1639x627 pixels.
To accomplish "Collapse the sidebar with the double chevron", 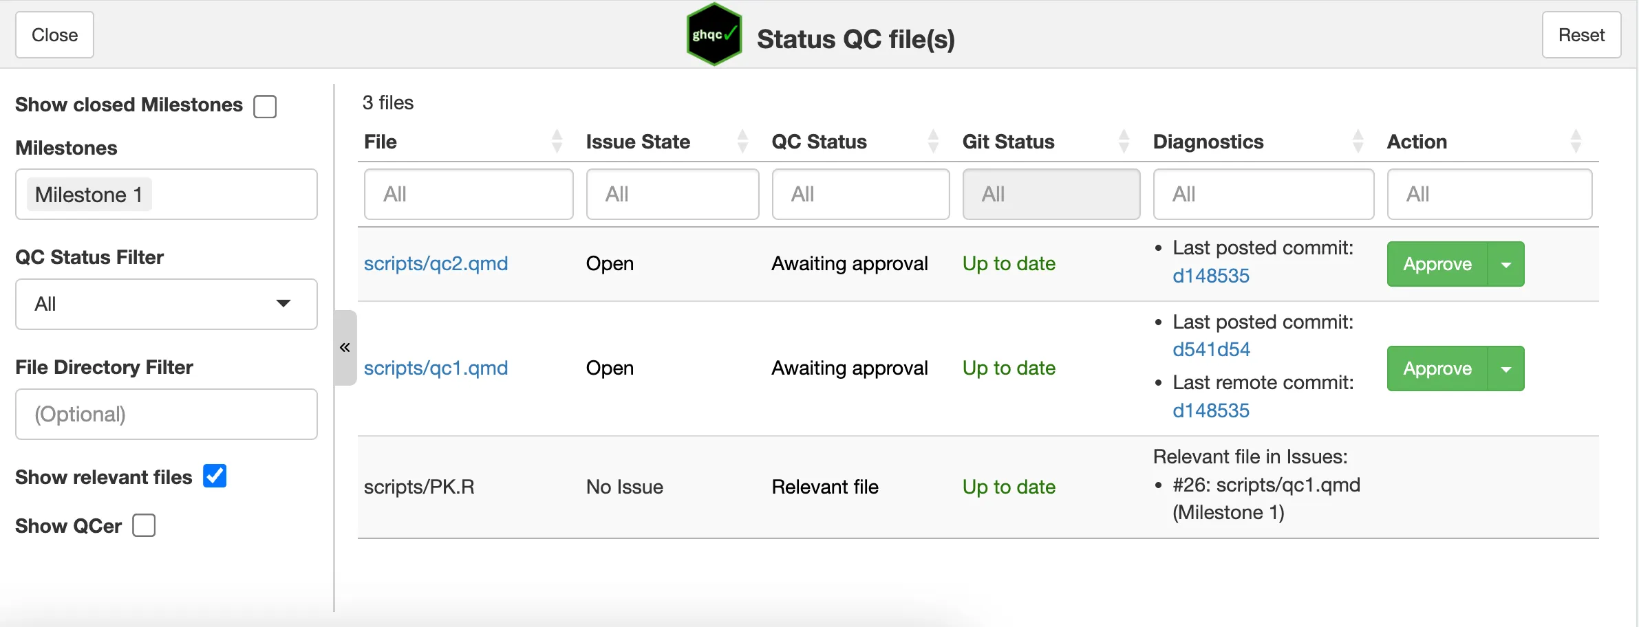I will (345, 348).
